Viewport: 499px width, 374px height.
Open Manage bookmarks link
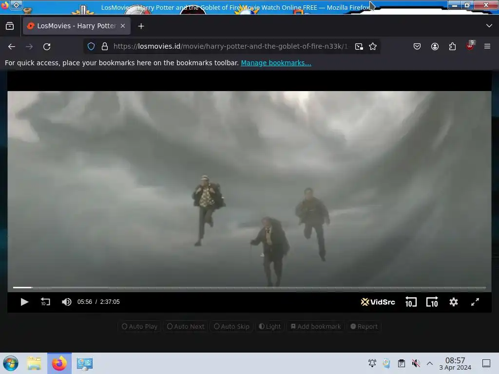pos(276,63)
